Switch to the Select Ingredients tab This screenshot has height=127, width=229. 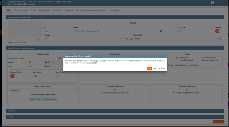click(21, 10)
